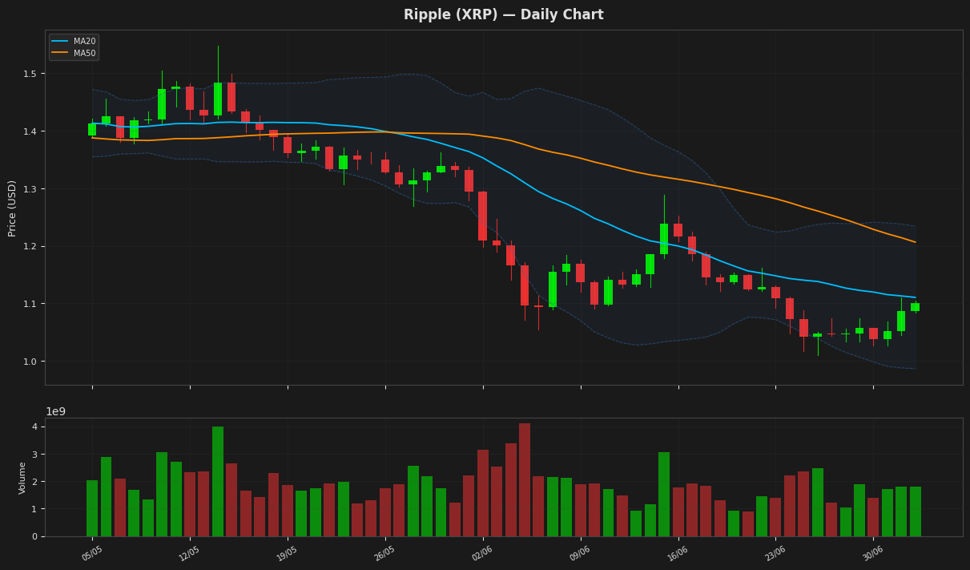Click the 19/05 date tick label

287,553
